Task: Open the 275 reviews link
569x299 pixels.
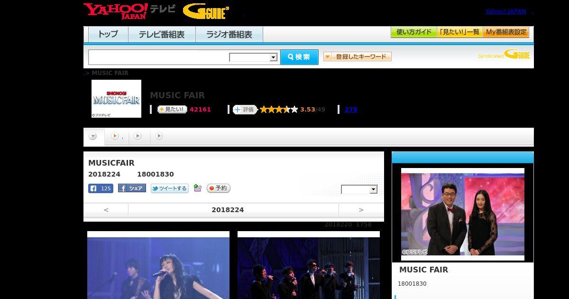Action: click(x=351, y=110)
